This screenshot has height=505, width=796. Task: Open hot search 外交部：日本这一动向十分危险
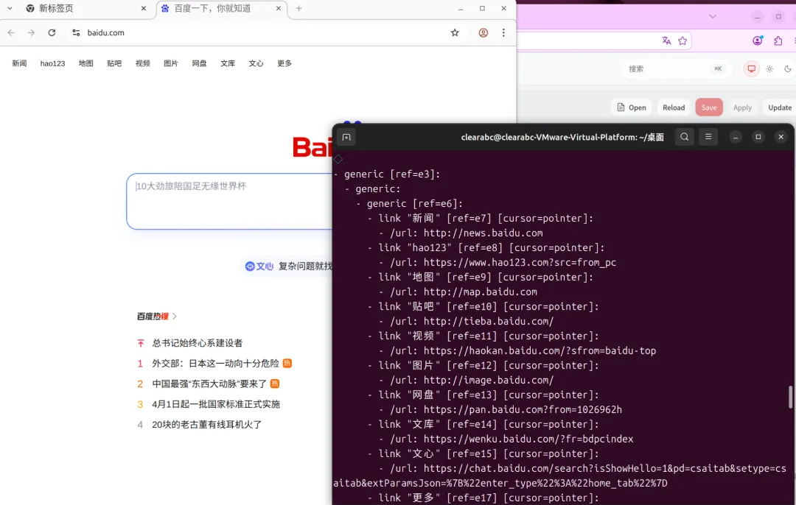click(x=216, y=364)
